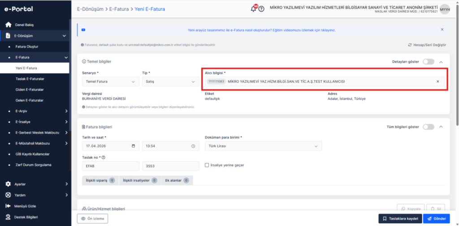Expand the Ayarlar menu arrow
The image size is (459, 226).
click(66, 184)
